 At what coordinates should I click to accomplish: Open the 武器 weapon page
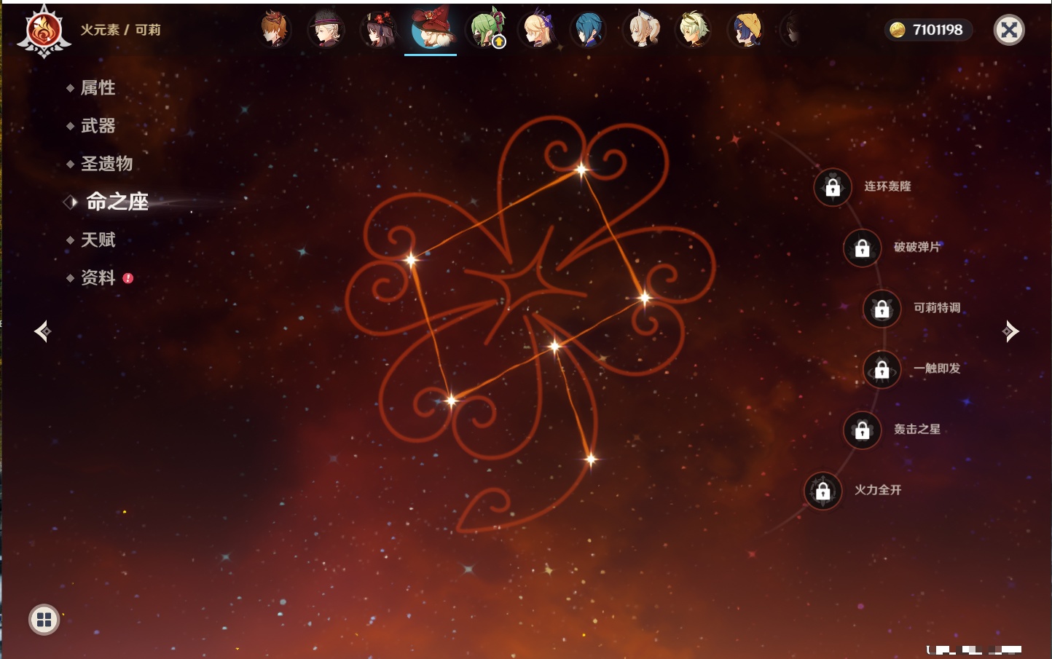coord(98,126)
